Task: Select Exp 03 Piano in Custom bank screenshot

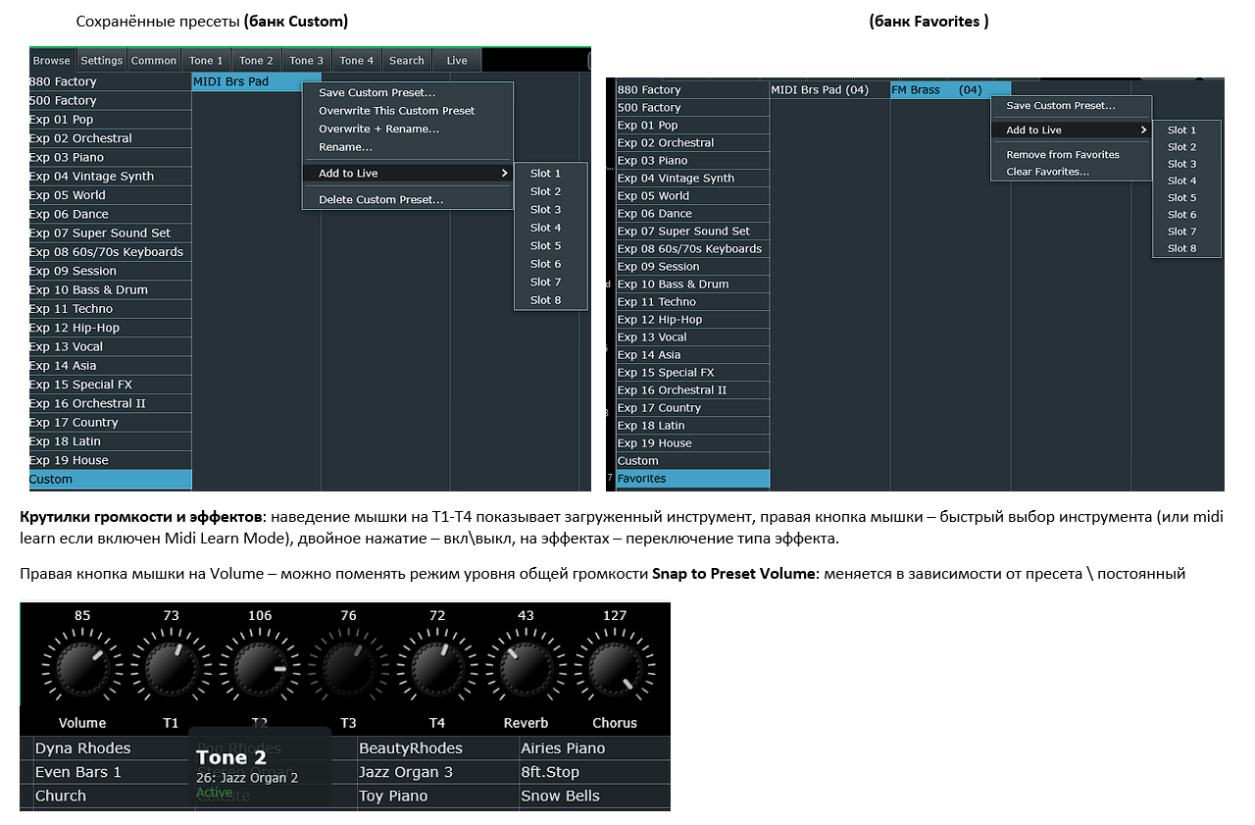Action: click(x=111, y=158)
